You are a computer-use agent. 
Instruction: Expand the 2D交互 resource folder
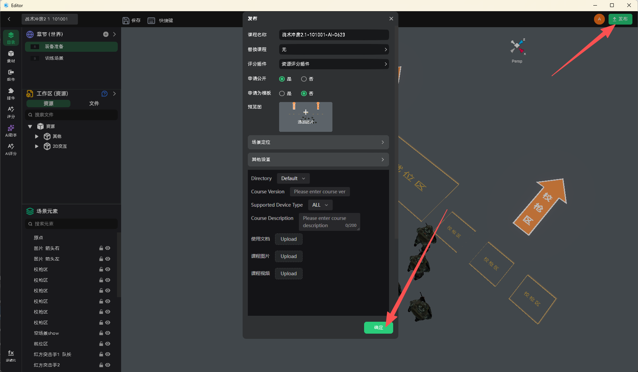[37, 146]
